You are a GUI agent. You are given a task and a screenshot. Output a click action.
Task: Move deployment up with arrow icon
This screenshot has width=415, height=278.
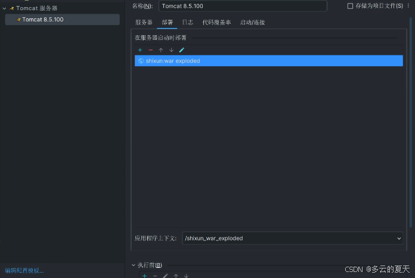(160, 50)
